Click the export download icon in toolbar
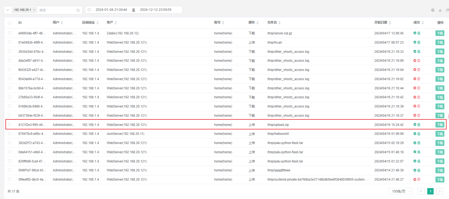449x199 pixels. 440,10
